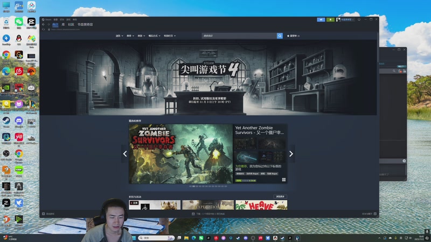Image resolution: width=431 pixels, height=242 pixels.
Task: Expand the 畅玩方式 dropdown
Action: [155, 36]
